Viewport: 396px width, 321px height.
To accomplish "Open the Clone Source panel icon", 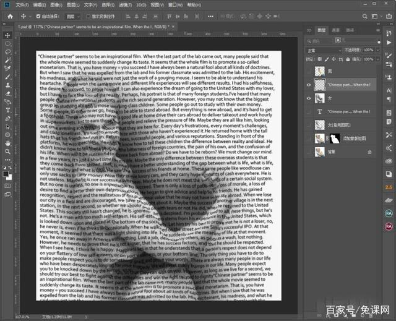I will (389, 77).
